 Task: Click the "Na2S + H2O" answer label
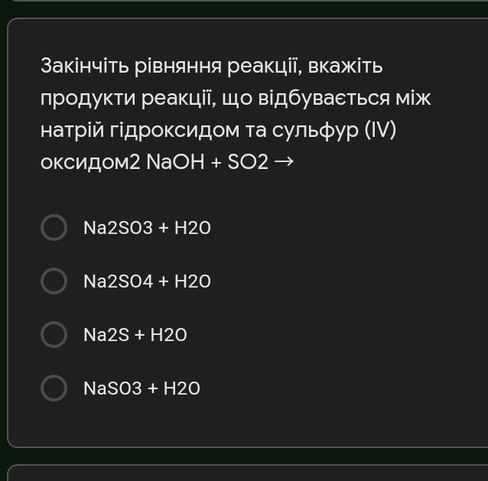click(x=135, y=335)
